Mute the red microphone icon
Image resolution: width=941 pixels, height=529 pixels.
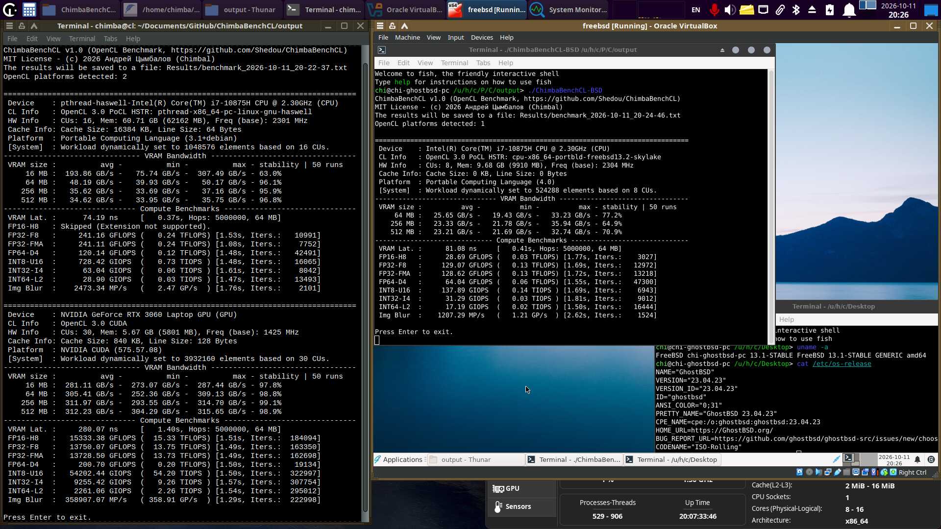(714, 9)
